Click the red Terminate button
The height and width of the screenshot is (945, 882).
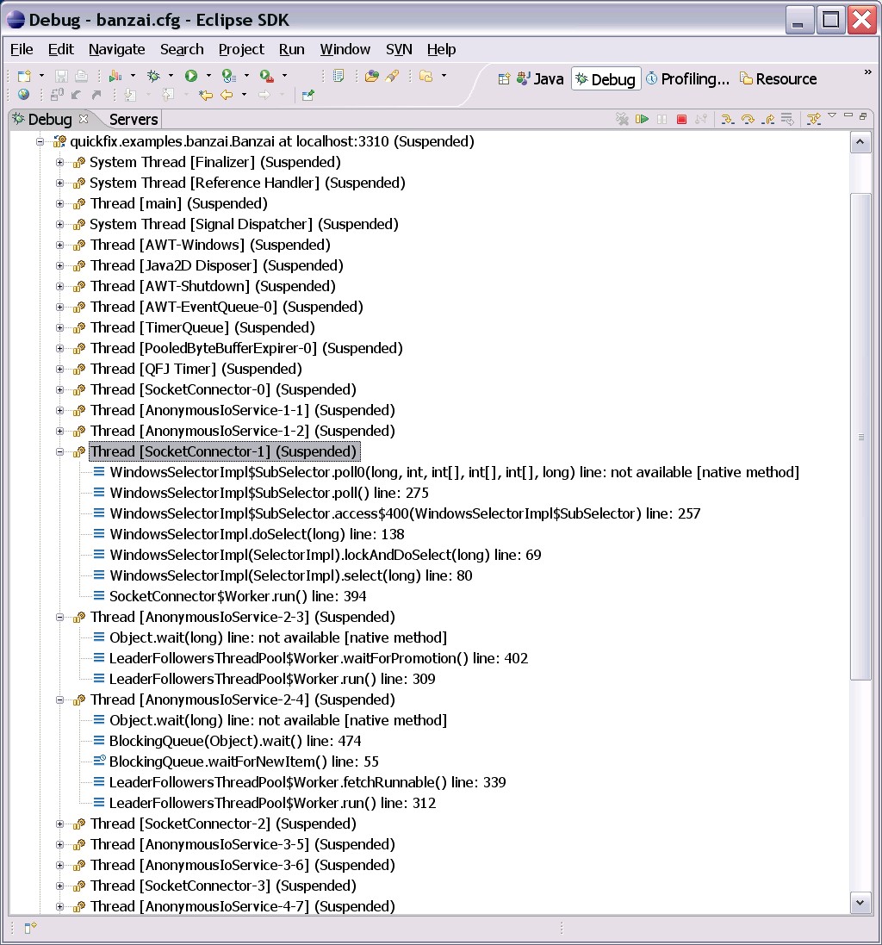click(x=681, y=120)
